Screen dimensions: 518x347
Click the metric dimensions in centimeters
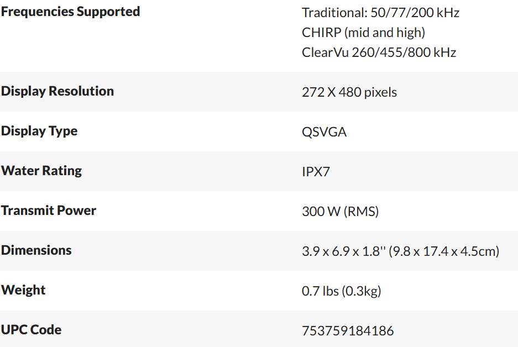pyautogui.click(x=444, y=251)
